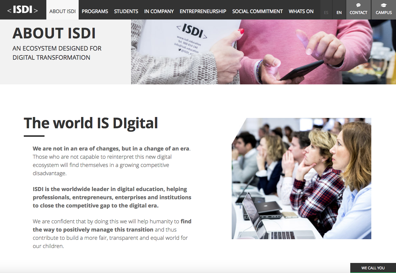Switch language to ES
The image size is (396, 273).
[326, 12]
